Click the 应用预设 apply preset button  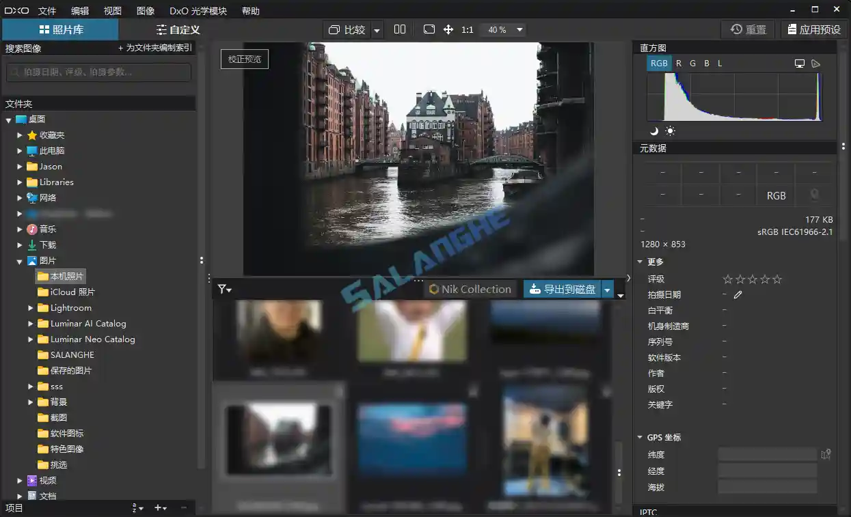(813, 29)
